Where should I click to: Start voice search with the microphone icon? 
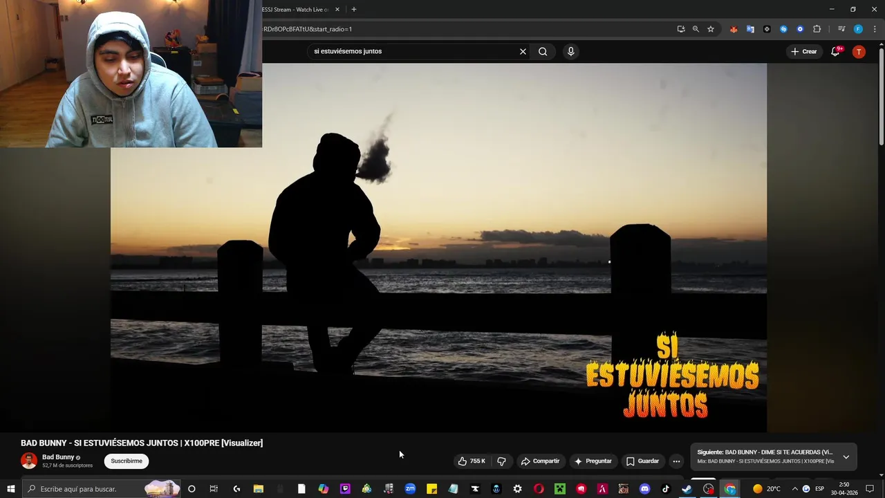click(x=570, y=51)
